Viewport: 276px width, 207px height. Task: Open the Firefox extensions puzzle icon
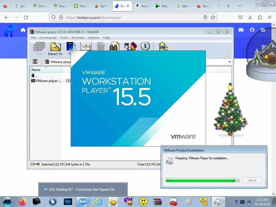tap(260, 17)
